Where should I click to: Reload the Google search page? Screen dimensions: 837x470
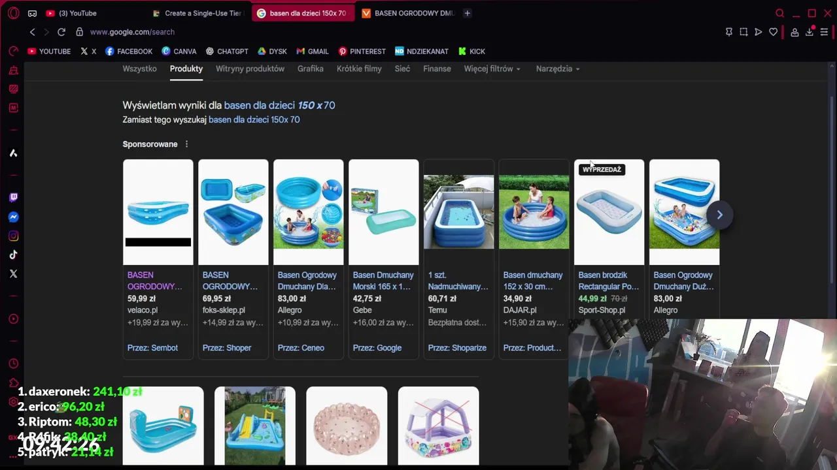coord(61,32)
